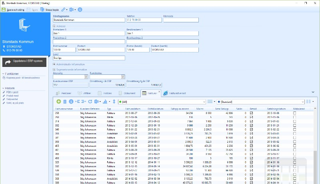Click the Telefon input field
The height and width of the screenshot is (184, 320).
[x=144, y=20]
